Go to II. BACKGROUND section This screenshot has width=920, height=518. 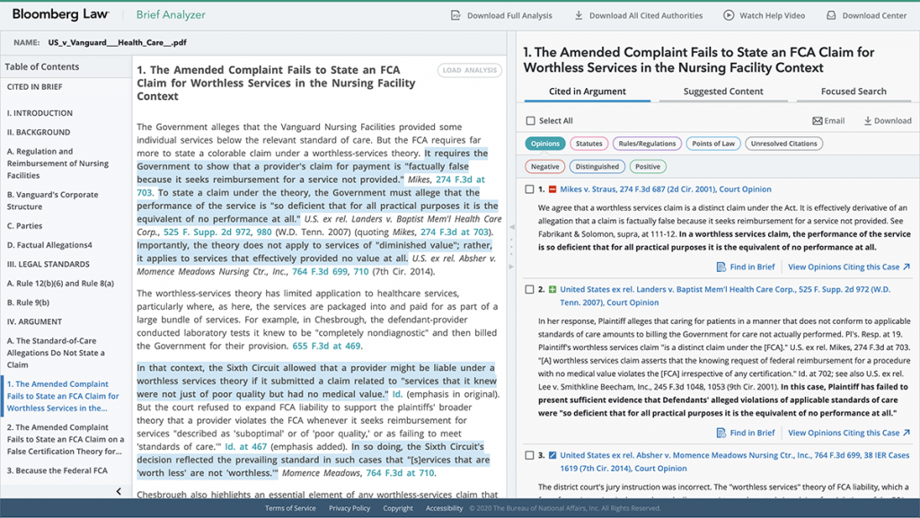tap(39, 133)
